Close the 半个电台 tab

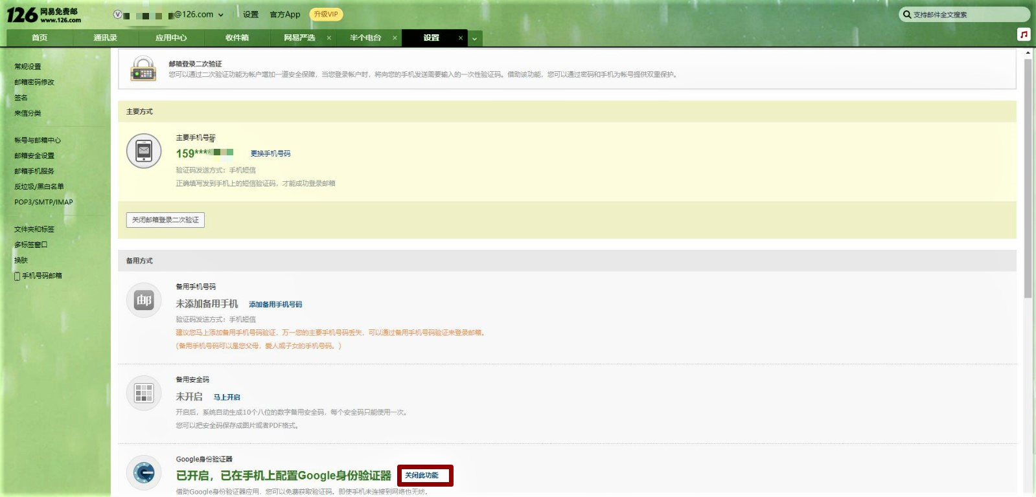[395, 38]
